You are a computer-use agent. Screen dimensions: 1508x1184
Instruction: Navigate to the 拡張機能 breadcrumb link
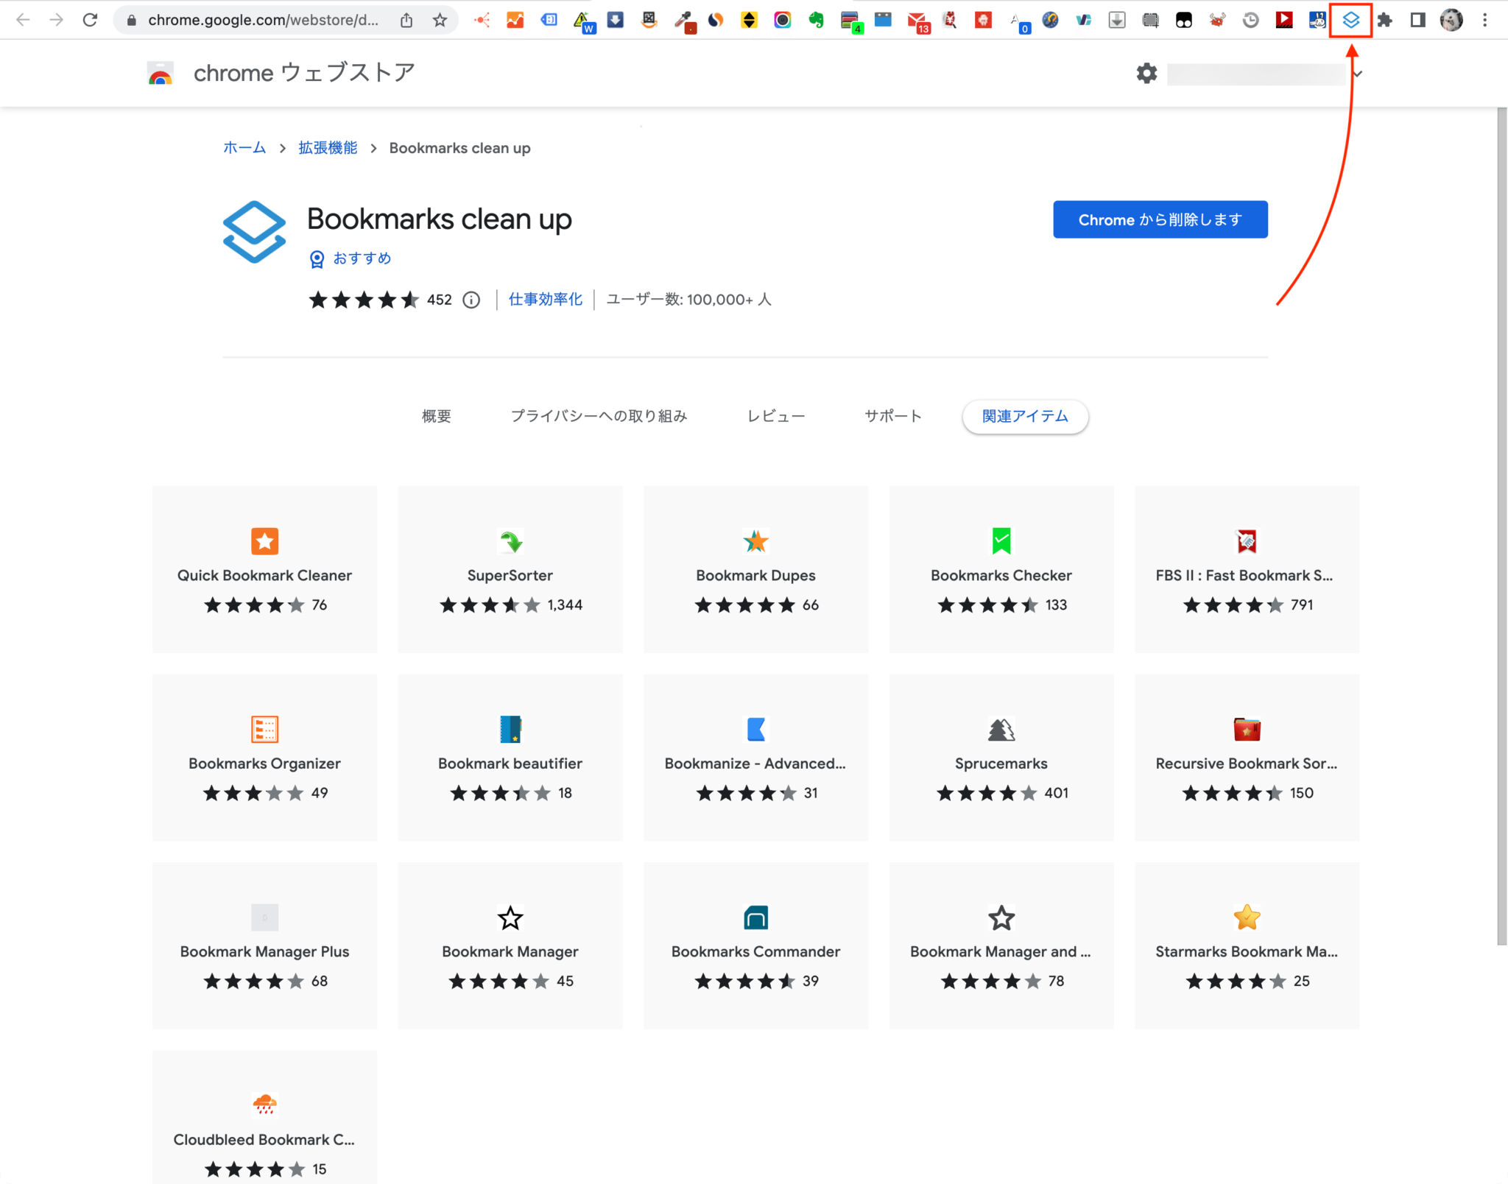point(327,147)
